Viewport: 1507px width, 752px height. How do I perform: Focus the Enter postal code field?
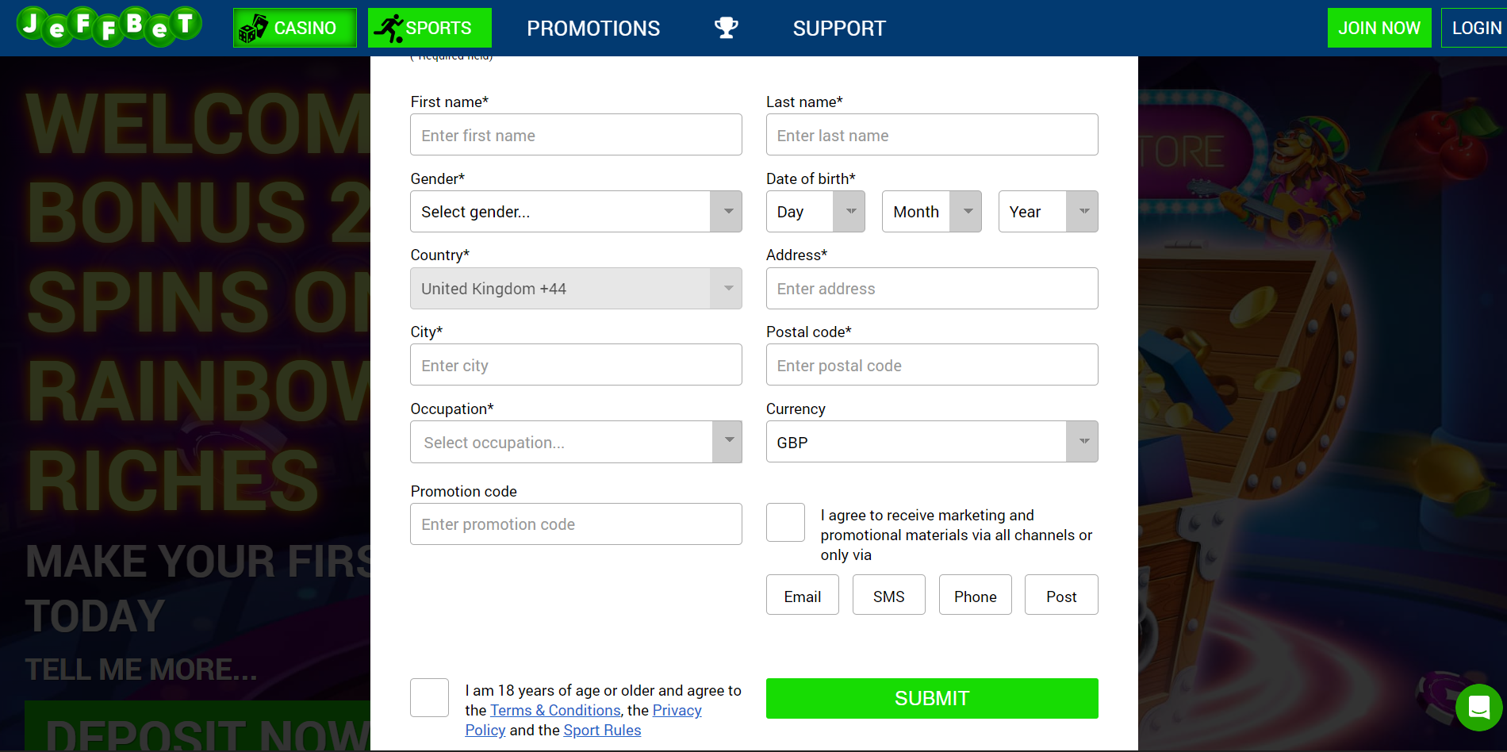932,365
